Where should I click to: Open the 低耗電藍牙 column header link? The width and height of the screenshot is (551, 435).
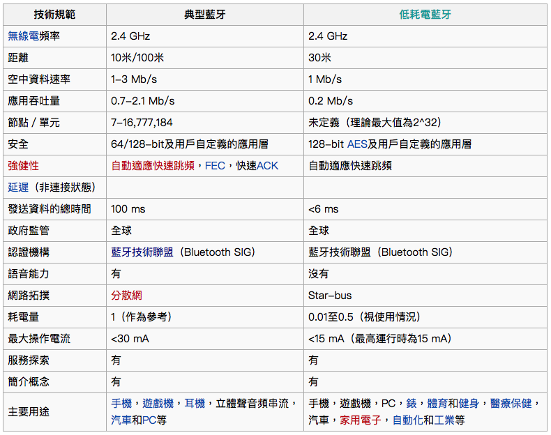(x=425, y=14)
